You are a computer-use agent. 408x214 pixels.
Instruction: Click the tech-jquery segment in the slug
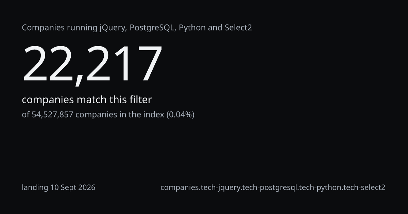click(x=220, y=188)
